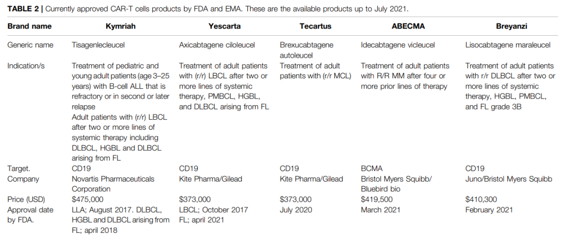562x235 pixels.
Task: Click the BCMA target cell
Action: pos(371,168)
